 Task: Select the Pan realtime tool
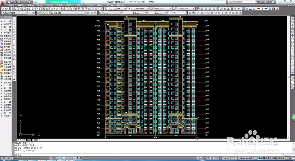click(x=64, y=9)
